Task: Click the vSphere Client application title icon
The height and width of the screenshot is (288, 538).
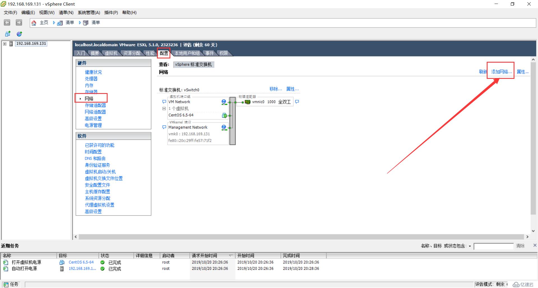Action: pyautogui.click(x=3, y=4)
